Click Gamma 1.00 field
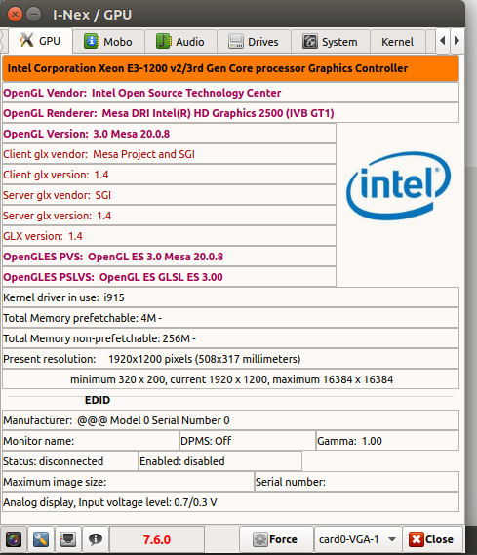Image resolution: width=477 pixels, height=555 pixels. 387,441
